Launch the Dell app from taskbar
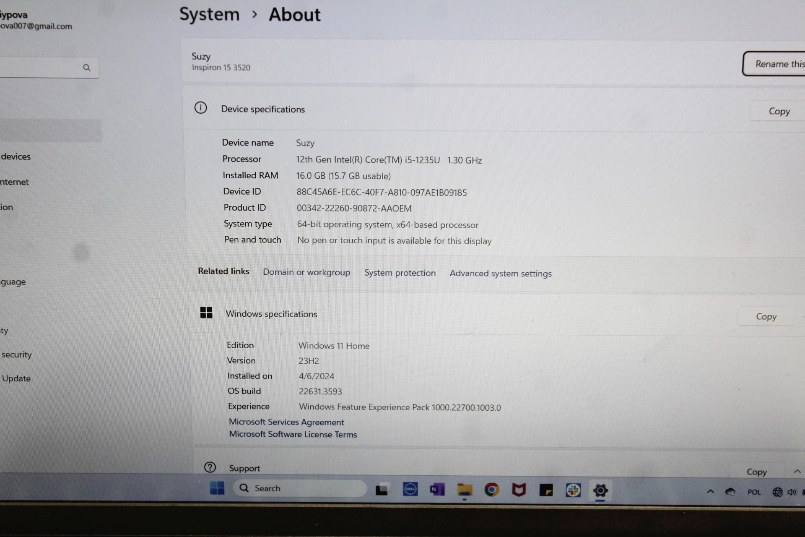Image resolution: width=805 pixels, height=537 pixels. click(x=410, y=489)
